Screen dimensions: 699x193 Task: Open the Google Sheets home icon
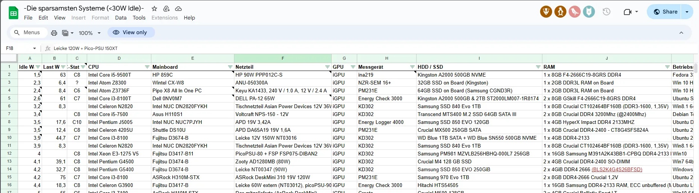click(x=14, y=13)
